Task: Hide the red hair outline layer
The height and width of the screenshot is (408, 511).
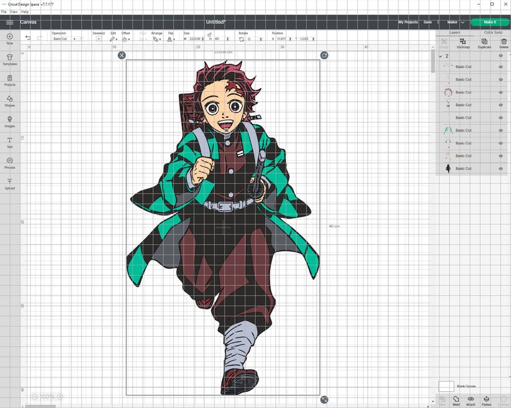Action: tap(501, 93)
